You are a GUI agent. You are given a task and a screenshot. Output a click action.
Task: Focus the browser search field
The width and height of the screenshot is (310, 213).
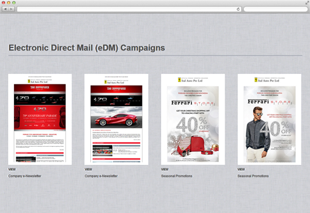pyautogui.click(x=275, y=9)
